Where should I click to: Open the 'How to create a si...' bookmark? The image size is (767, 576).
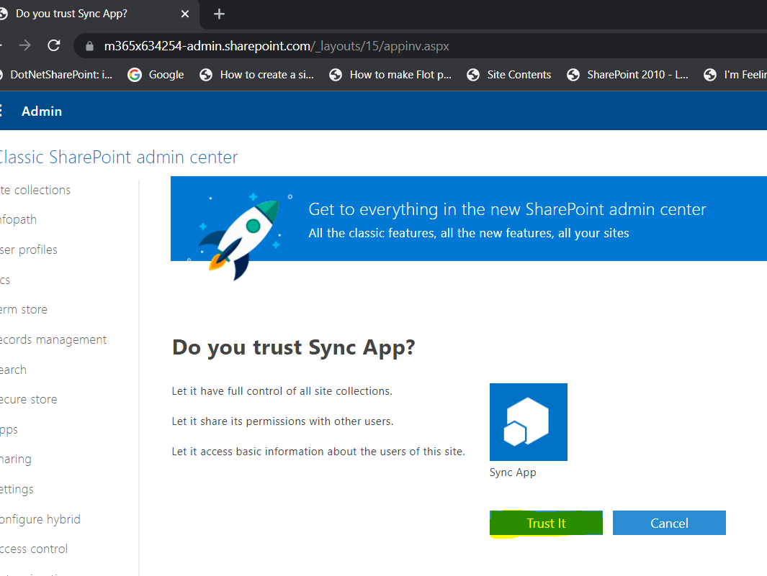[x=257, y=75]
